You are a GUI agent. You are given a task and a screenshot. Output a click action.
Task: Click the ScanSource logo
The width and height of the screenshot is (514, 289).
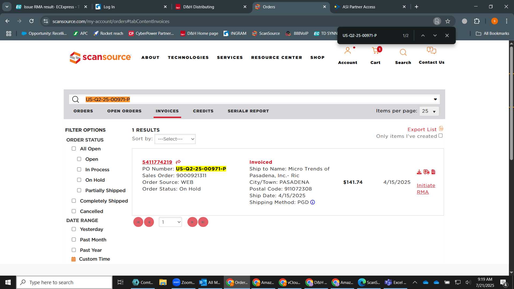[100, 58]
